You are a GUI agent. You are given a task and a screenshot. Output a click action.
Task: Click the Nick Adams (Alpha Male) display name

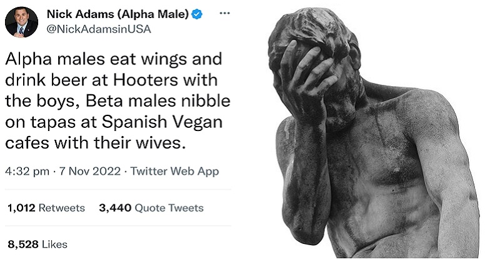(117, 14)
